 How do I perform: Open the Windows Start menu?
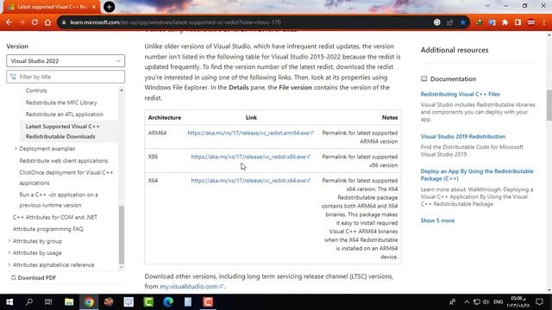click(x=9, y=302)
